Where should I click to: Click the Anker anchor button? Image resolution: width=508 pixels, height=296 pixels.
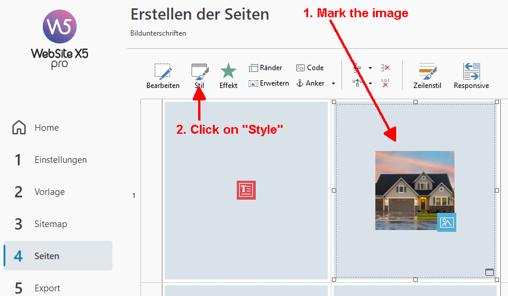(311, 83)
